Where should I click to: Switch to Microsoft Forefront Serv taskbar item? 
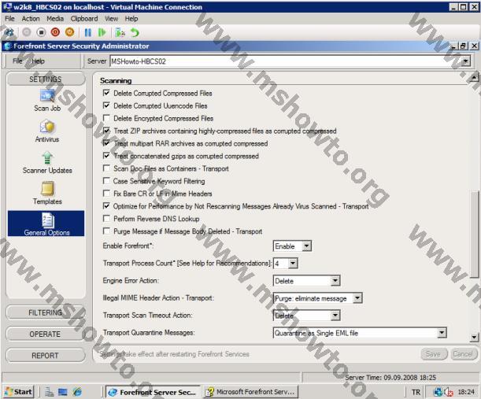251,392
